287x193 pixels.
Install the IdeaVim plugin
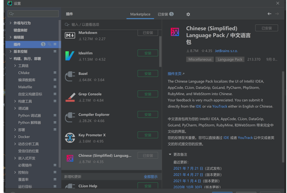click(x=148, y=53)
